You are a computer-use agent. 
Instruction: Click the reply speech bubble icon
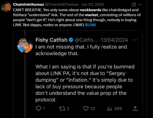point(39,109)
